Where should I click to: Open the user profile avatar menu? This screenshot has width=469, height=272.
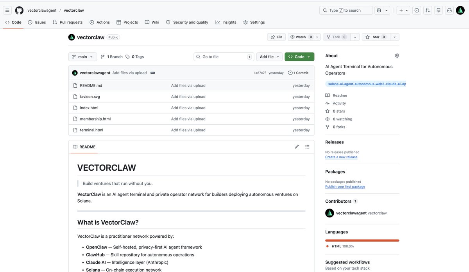coord(461,10)
